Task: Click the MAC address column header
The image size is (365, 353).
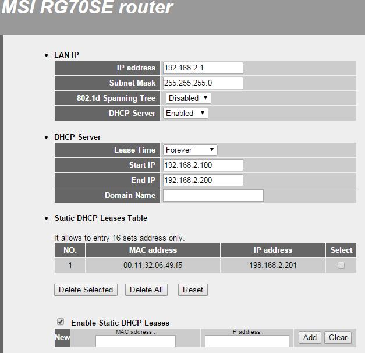Action: click(153, 250)
